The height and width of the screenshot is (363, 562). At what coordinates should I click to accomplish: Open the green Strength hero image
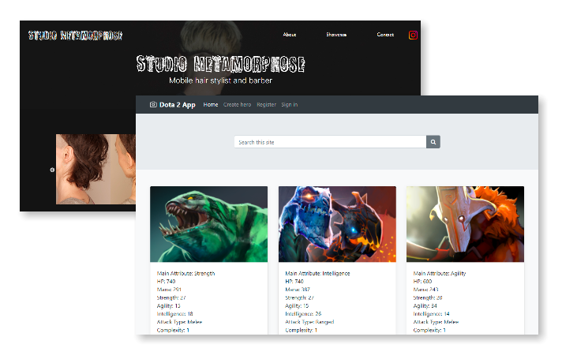[208, 224]
